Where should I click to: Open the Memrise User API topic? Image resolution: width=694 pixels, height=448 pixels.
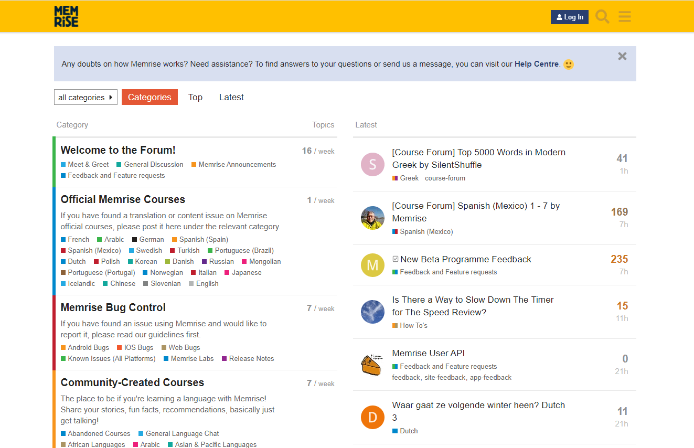[x=428, y=353]
